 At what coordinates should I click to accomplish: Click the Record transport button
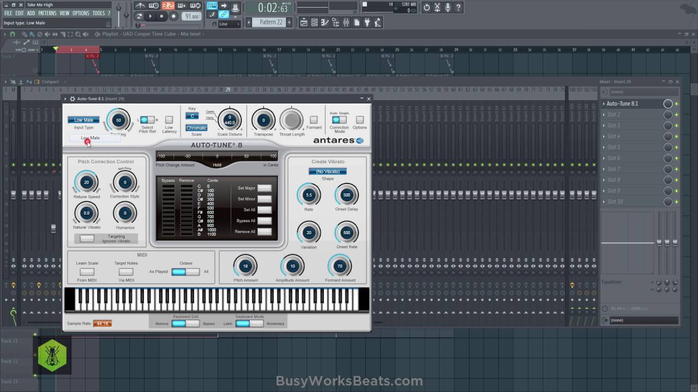[x=173, y=16]
